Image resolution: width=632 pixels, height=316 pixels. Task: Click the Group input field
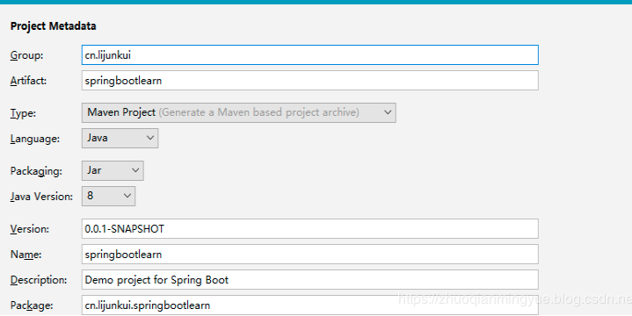[x=310, y=54]
